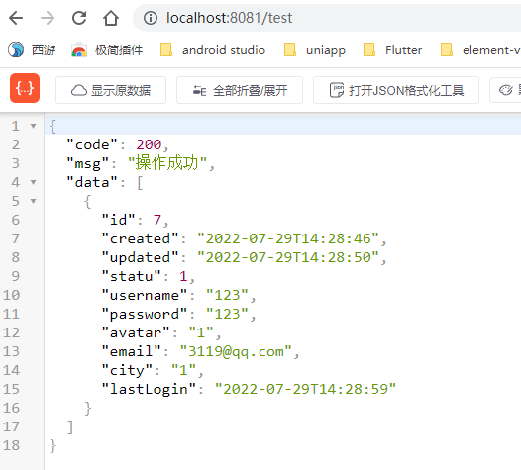Open the 极简插件 bookmark

click(x=107, y=50)
